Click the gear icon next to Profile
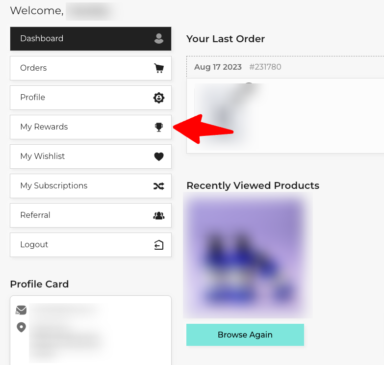 click(159, 98)
